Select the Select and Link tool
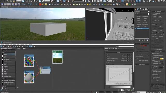The height and width of the screenshot is (93, 166). [8, 1]
